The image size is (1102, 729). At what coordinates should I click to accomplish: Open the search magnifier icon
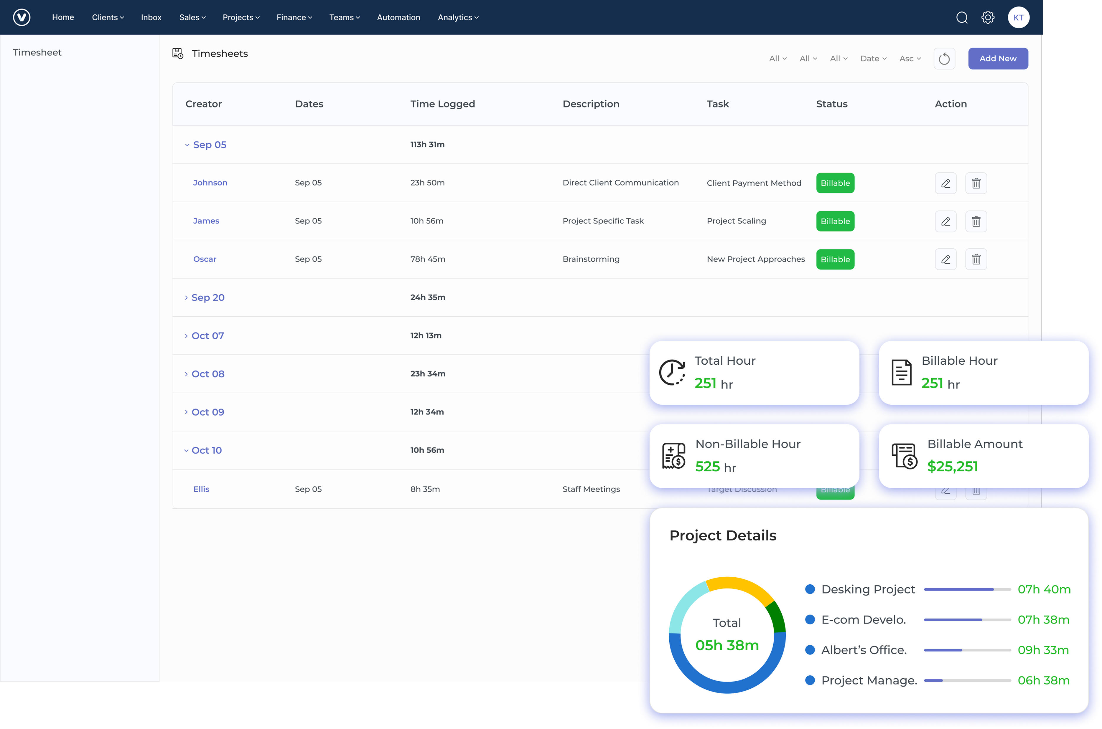pos(961,18)
